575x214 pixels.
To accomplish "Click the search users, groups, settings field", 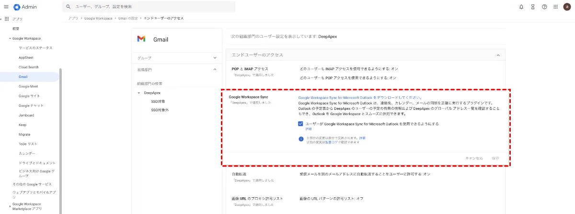I will (x=149, y=7).
